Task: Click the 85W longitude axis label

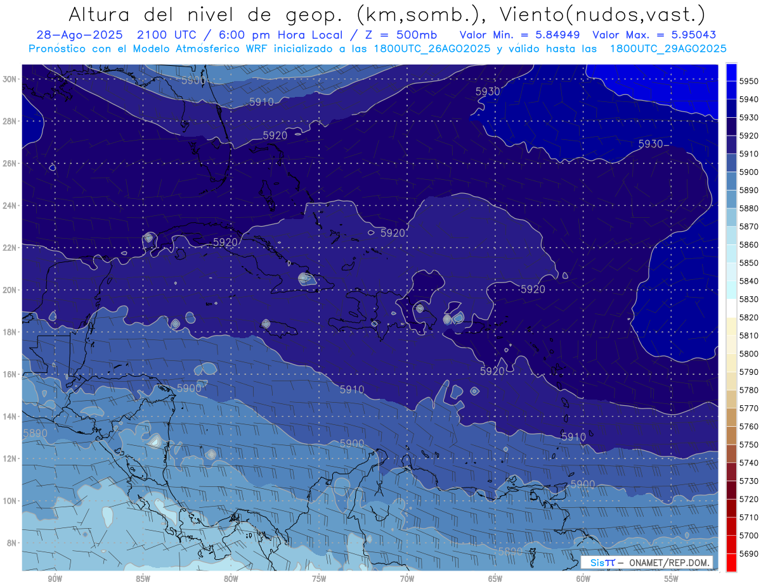Action: coord(143,579)
